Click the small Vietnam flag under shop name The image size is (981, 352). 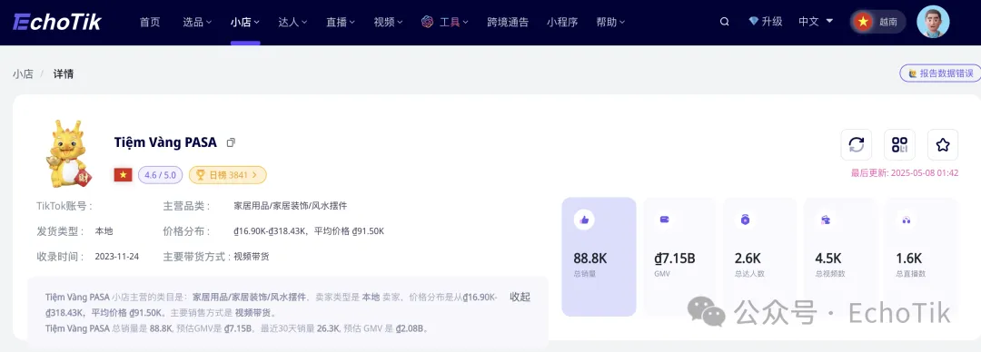[x=123, y=175]
